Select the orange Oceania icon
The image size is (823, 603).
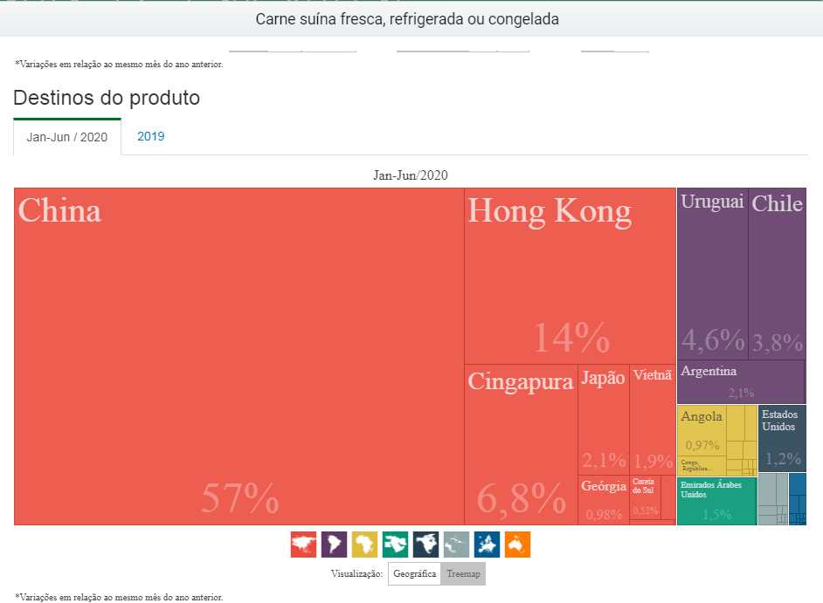(517, 545)
